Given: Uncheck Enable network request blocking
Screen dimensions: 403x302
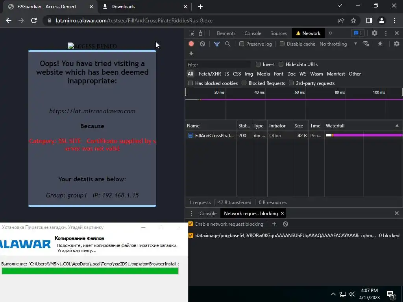Looking at the screenshot, I should coord(190,224).
